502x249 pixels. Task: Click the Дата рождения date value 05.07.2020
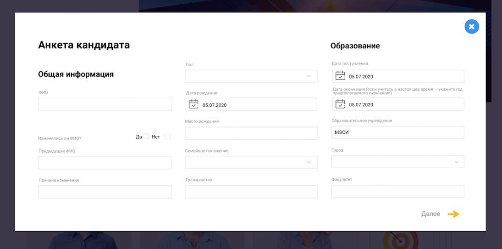[x=215, y=105]
